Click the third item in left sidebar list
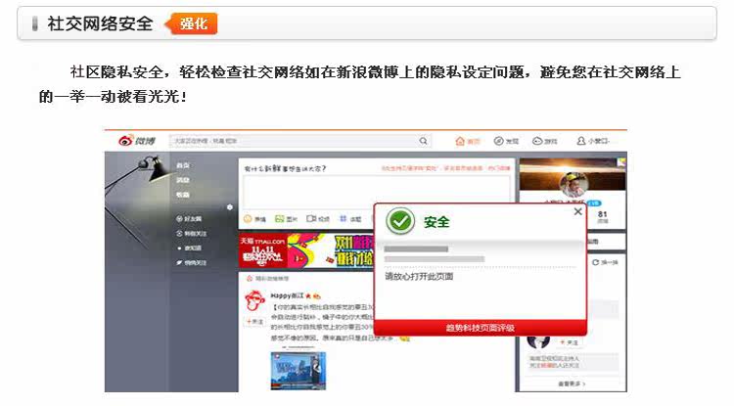Image resolution: width=734 pixels, height=406 pixels. [x=183, y=195]
